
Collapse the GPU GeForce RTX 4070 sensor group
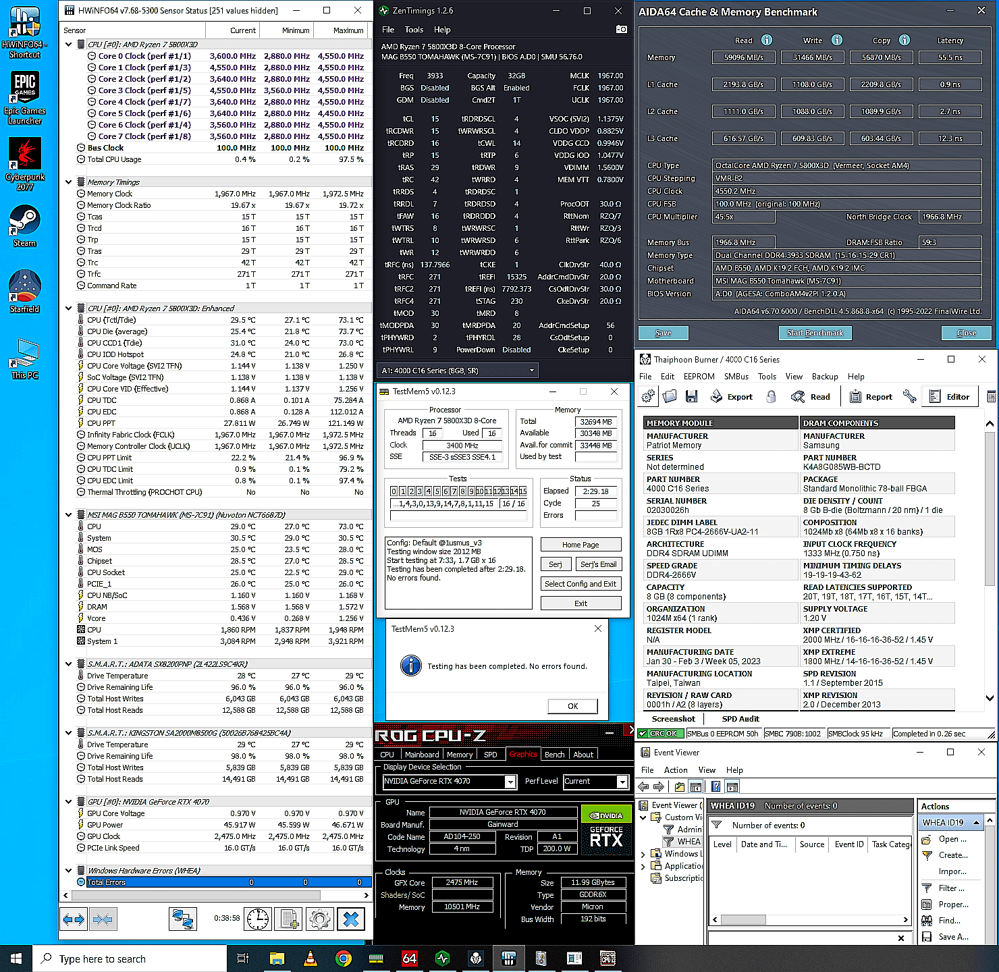point(69,802)
